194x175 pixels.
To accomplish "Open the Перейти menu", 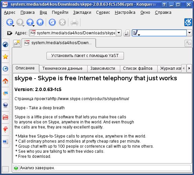I will point(60,12).
